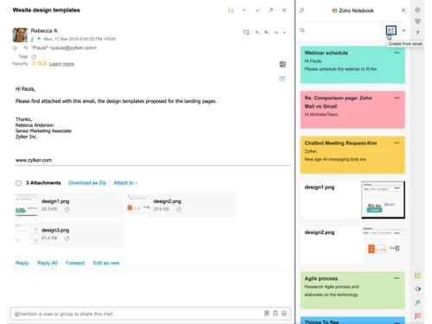Image resolution: width=432 pixels, height=324 pixels.
Task: Click the heart-shaped icon in right sidebar
Action: tap(417, 22)
